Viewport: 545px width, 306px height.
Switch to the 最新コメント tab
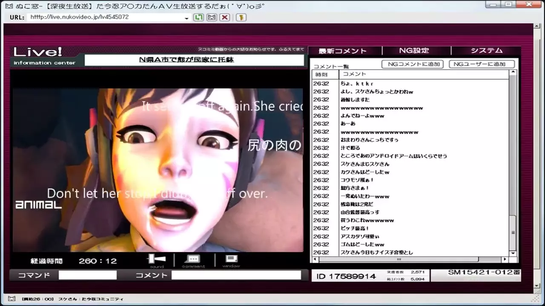[x=342, y=51]
